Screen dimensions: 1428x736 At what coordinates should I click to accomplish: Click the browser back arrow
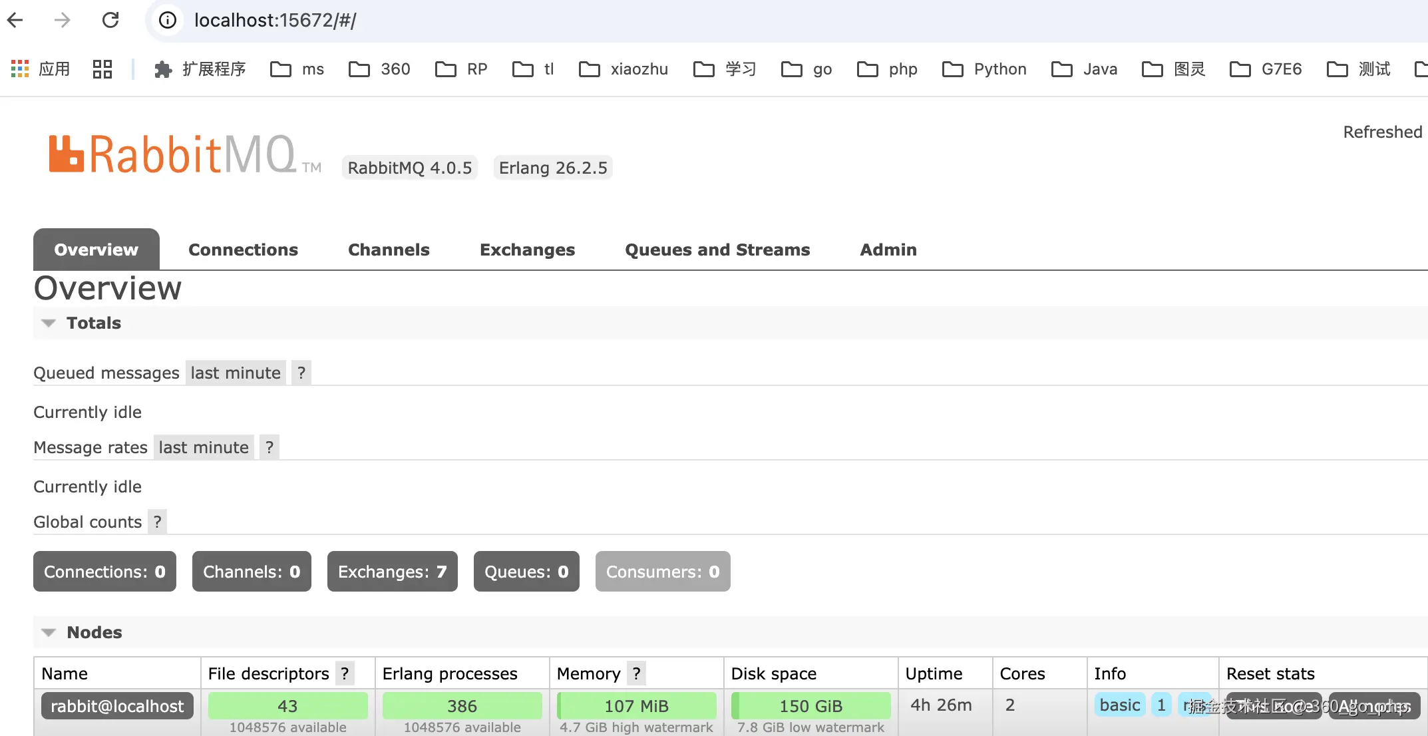tap(15, 20)
